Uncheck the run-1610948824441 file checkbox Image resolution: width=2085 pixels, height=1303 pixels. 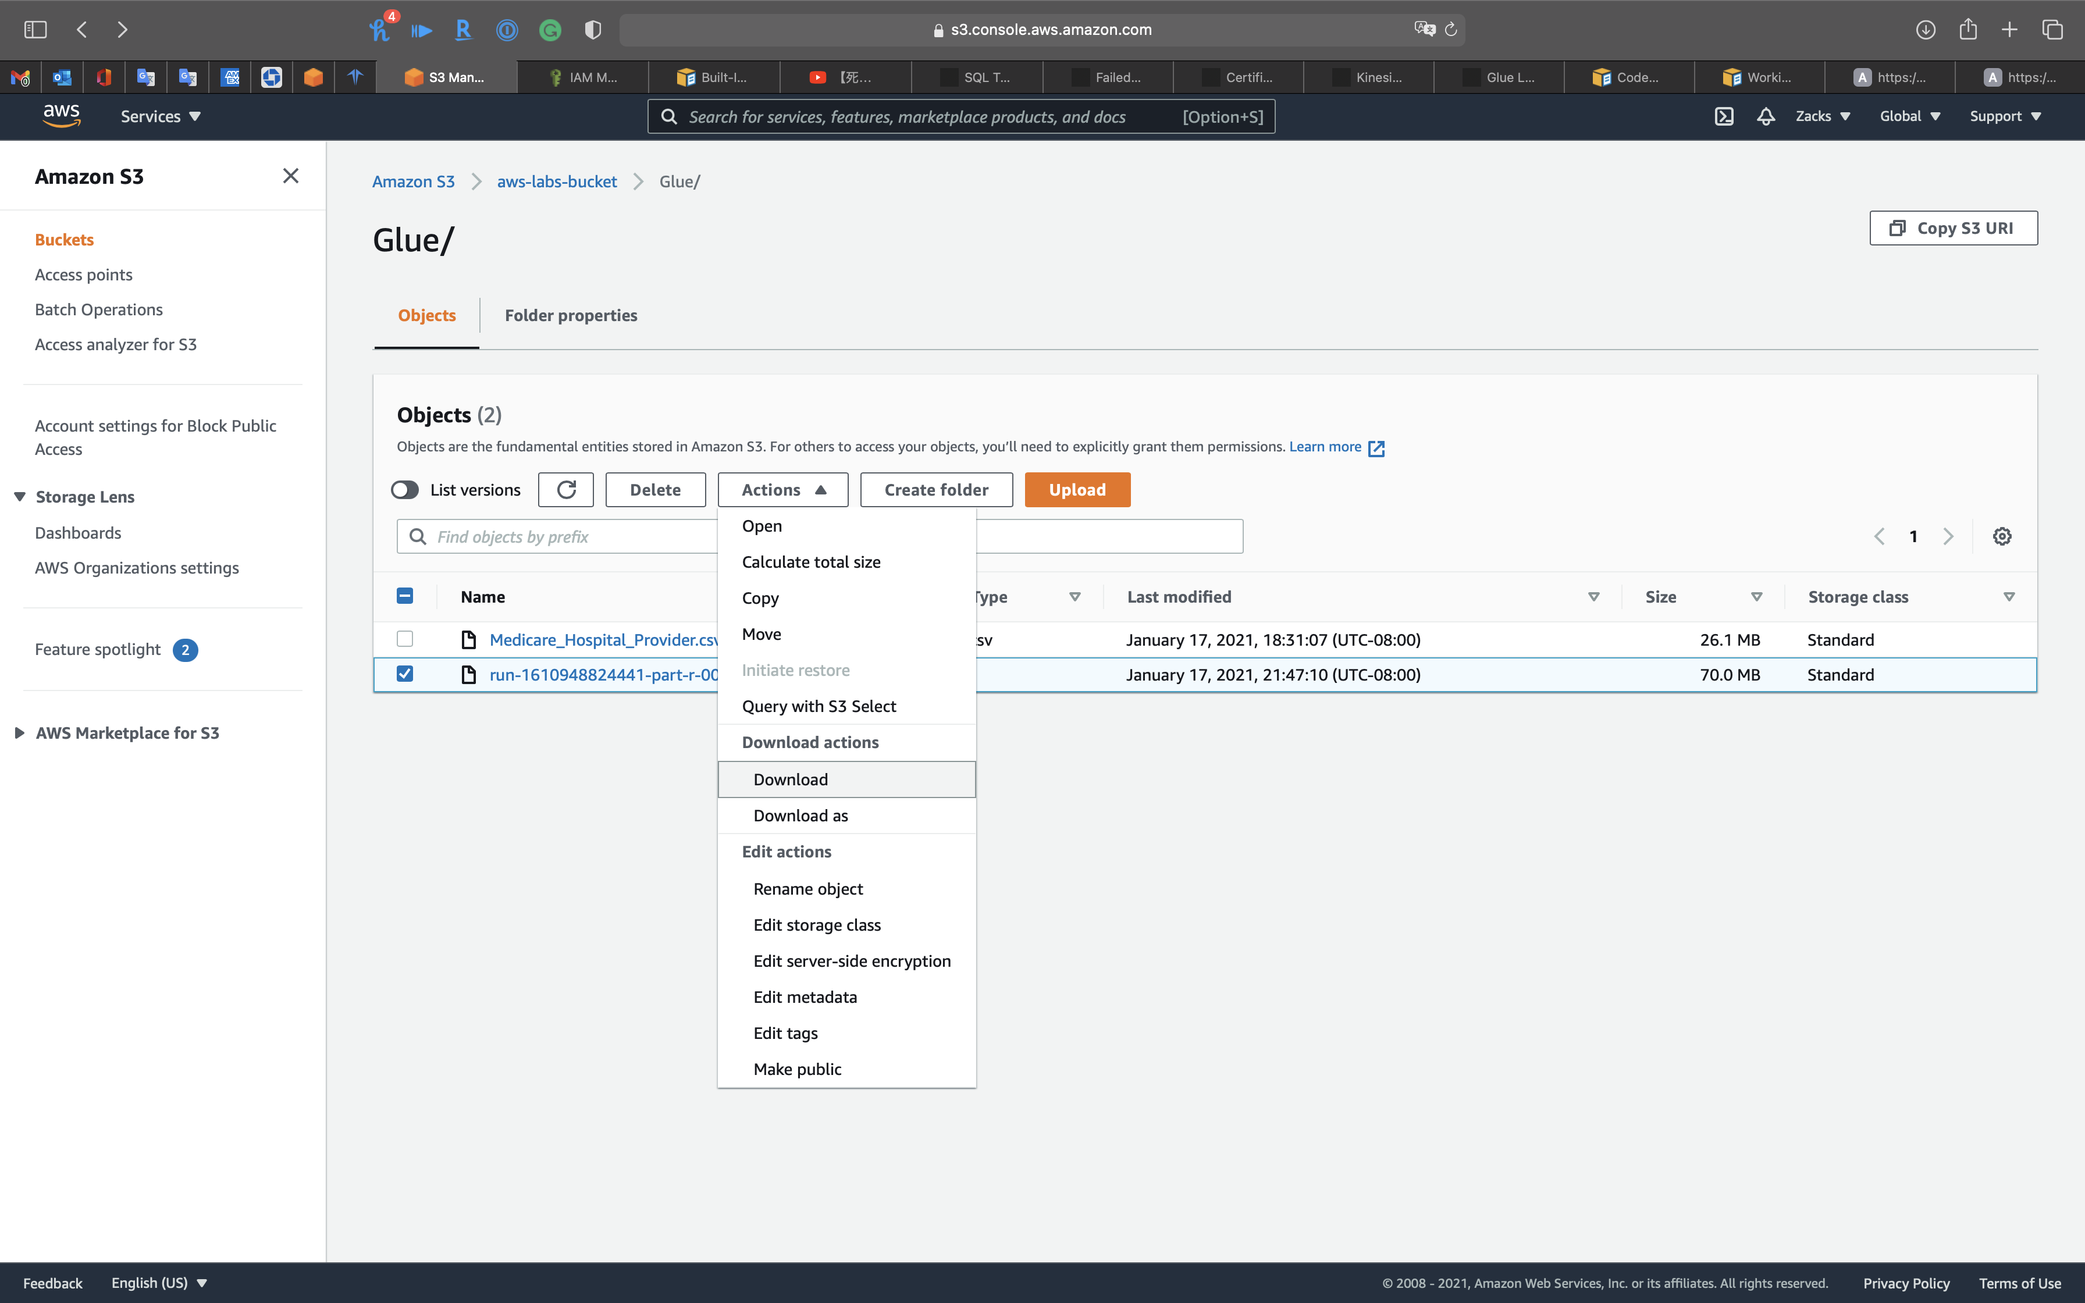(405, 674)
